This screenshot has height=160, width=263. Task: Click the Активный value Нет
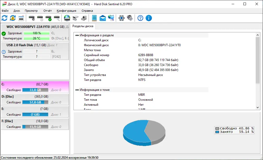141,105
